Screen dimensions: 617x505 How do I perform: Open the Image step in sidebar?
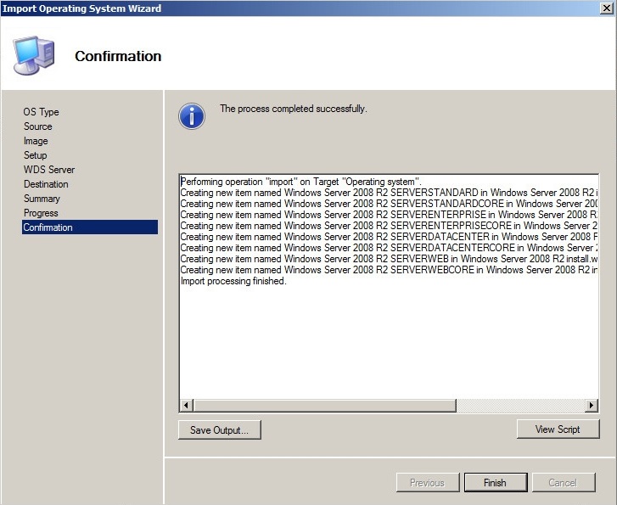(x=36, y=141)
